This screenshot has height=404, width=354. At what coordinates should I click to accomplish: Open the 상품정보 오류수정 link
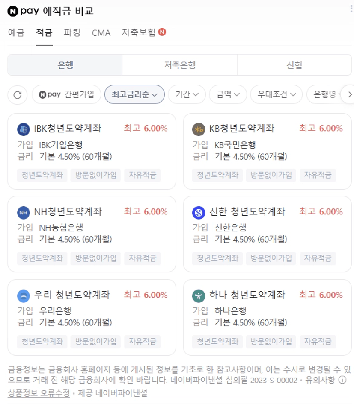pyautogui.click(x=39, y=393)
